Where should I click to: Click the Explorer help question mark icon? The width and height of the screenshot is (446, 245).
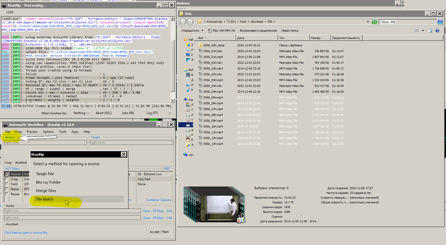(x=437, y=31)
